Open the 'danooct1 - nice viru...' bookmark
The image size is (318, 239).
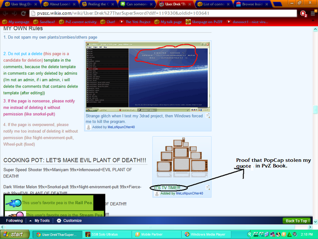tap(247, 22)
